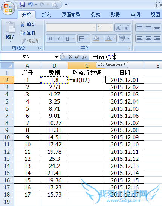
Task: Open the 字体 dialog launcher
Action: (129, 48)
